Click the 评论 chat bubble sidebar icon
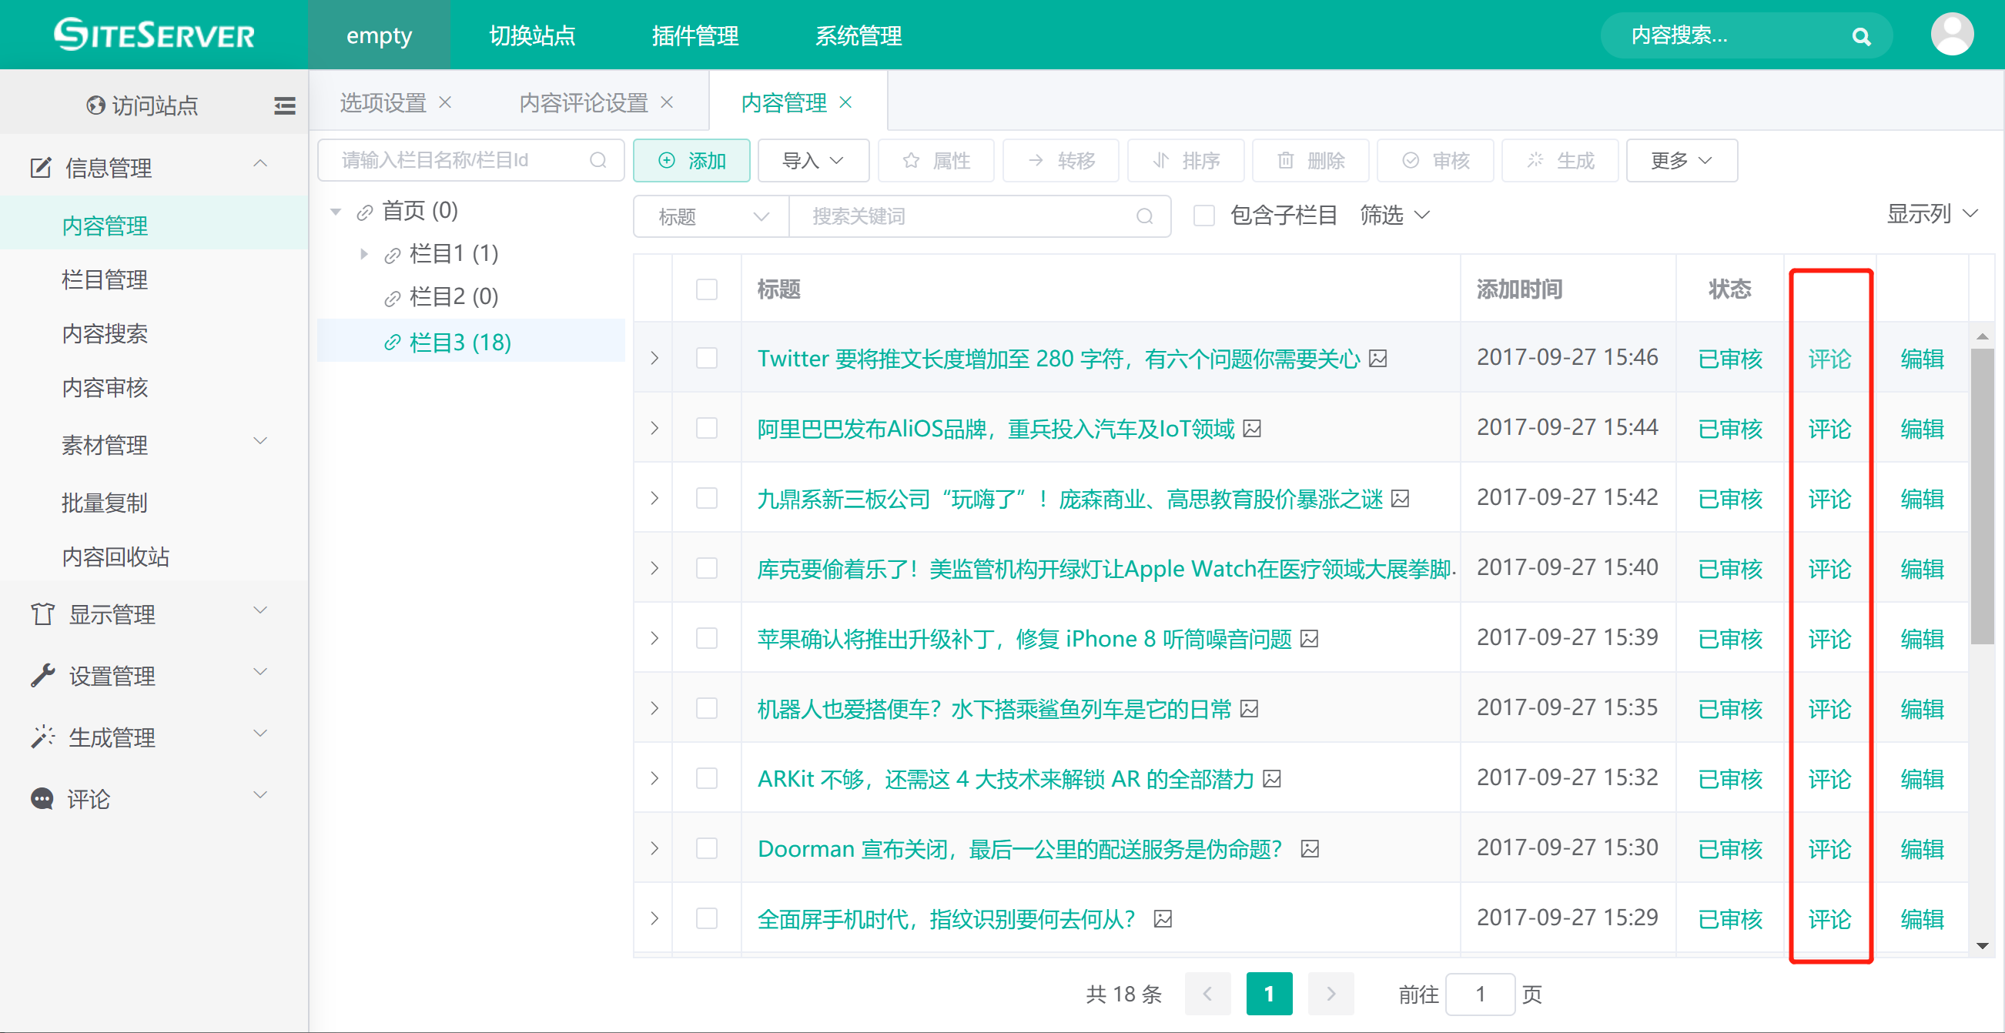This screenshot has width=2005, height=1033. point(42,799)
